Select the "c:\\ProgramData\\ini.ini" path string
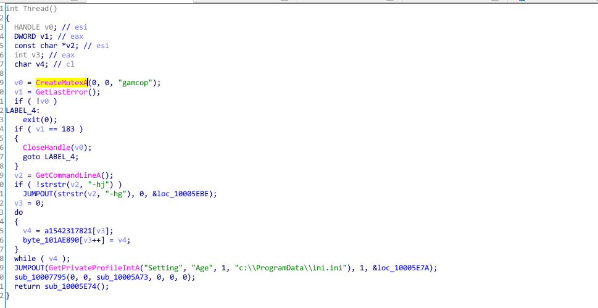The width and height of the screenshot is (598, 308). 291,268
